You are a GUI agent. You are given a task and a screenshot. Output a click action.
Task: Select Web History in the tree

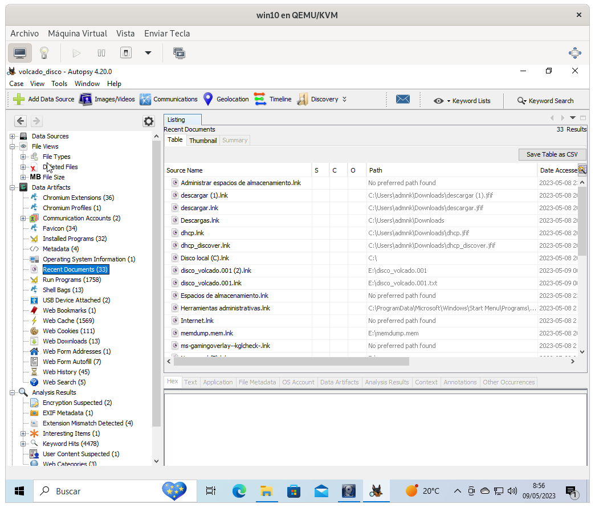[66, 372]
